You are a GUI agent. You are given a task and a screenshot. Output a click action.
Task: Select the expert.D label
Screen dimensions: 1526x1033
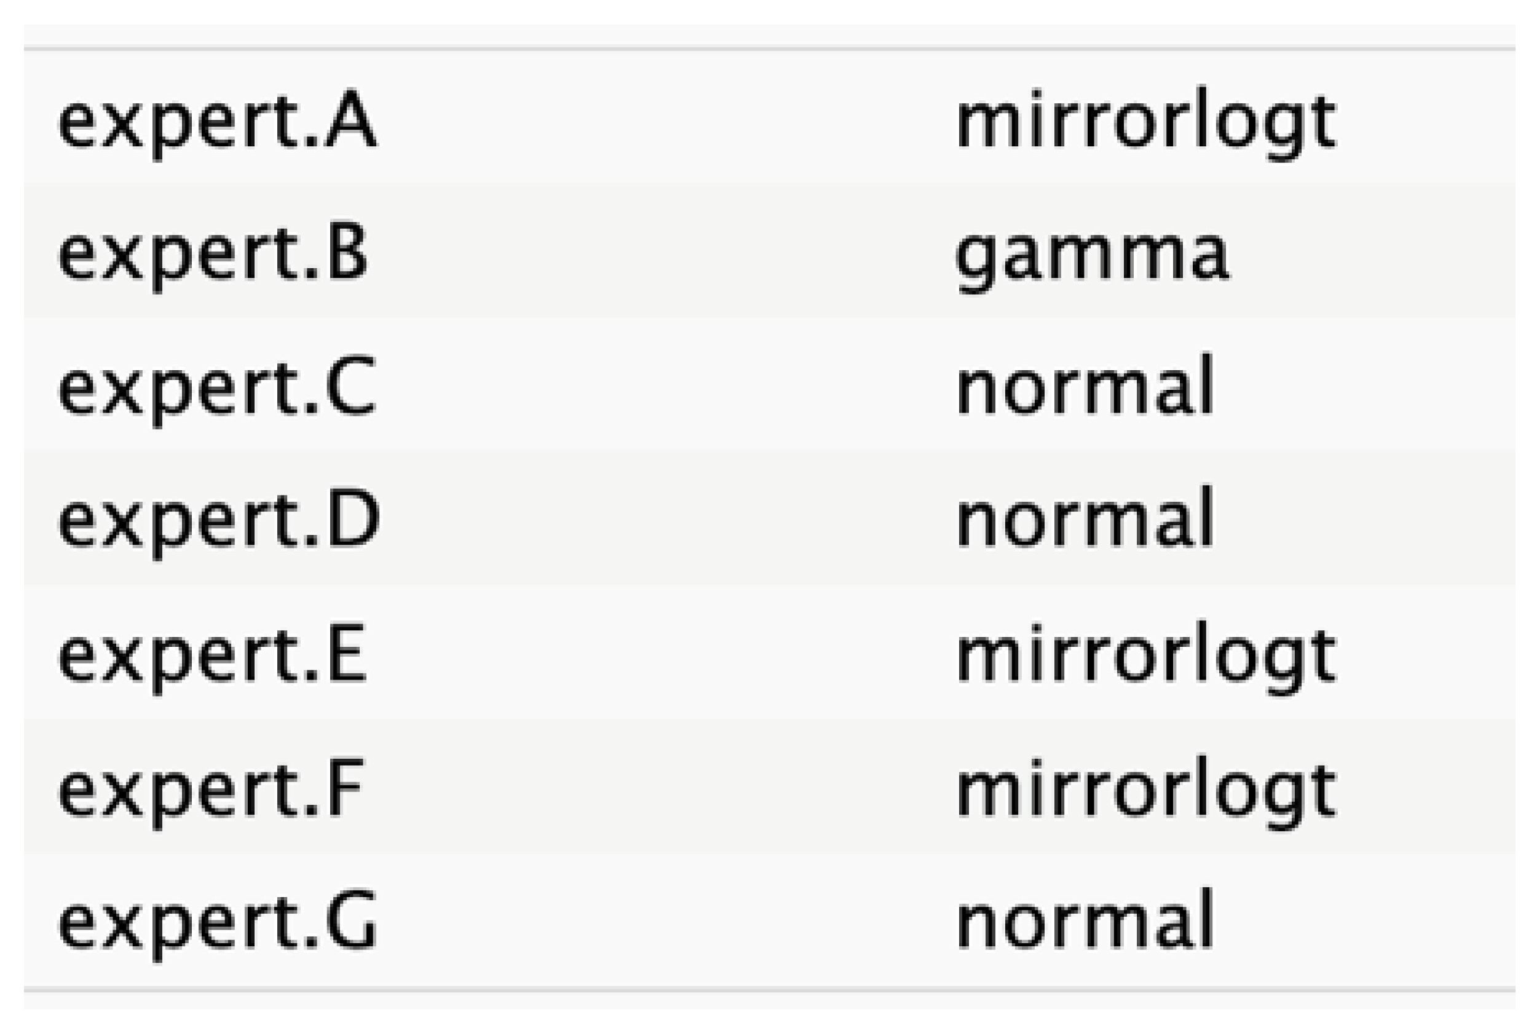pos(219,521)
